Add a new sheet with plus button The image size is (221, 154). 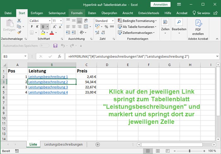98,145
